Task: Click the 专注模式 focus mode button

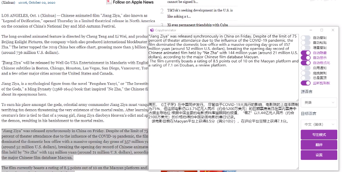Action: (x=319, y=135)
